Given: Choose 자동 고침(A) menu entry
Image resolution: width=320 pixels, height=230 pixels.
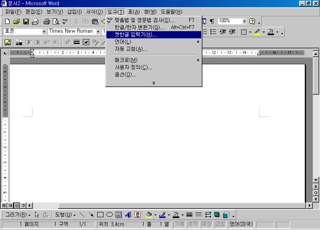Looking at the screenshot, I should [154, 49].
